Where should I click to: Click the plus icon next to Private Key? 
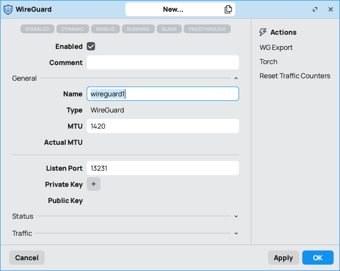tap(94, 184)
